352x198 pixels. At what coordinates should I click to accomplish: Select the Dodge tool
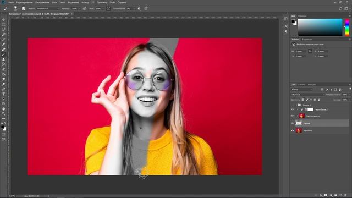(3, 84)
